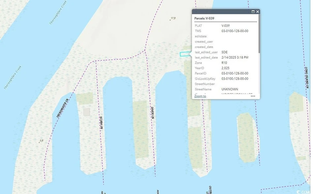Image resolution: width=313 pixels, height=194 pixels.
Task: Open the ellipsis menu at popup bottom right
Action: [253, 96]
